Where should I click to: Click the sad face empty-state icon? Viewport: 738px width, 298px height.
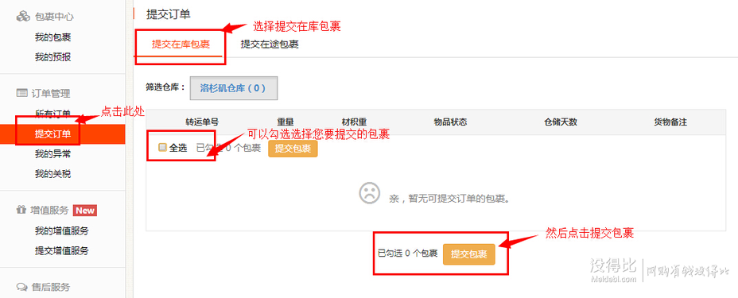(370, 193)
